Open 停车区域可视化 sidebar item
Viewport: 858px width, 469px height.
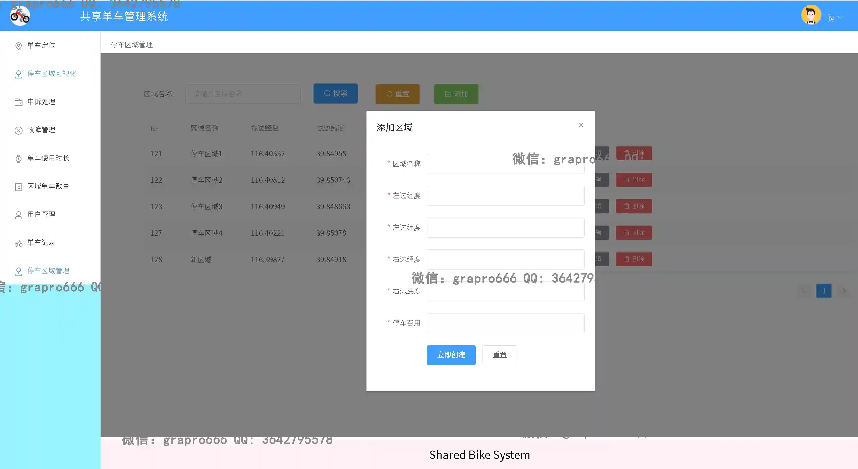coord(52,73)
